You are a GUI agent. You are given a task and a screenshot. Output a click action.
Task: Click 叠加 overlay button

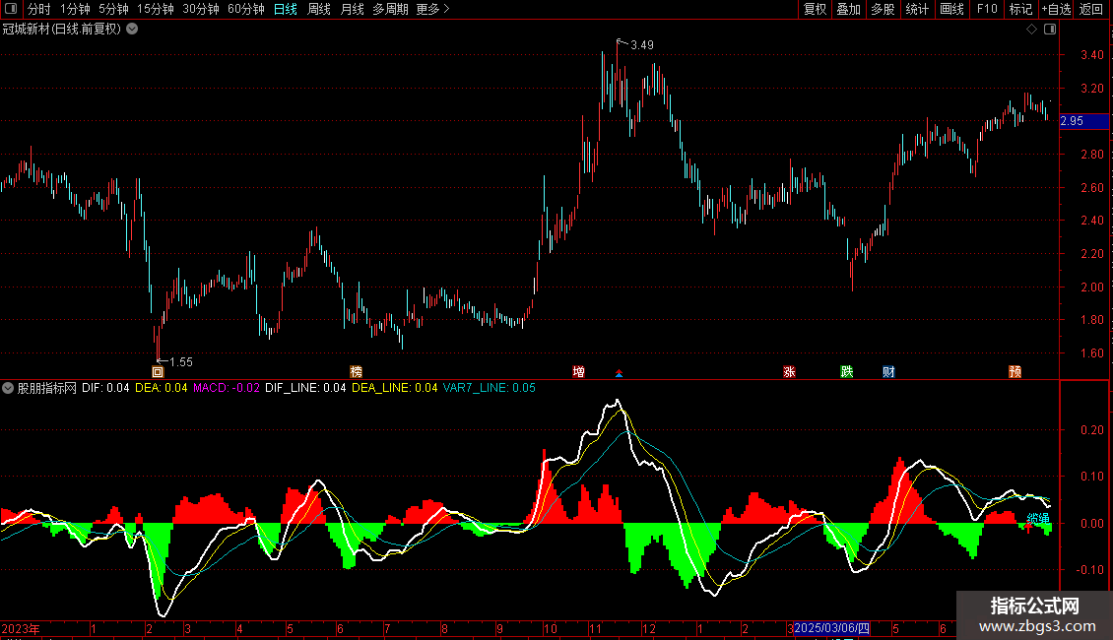point(848,9)
